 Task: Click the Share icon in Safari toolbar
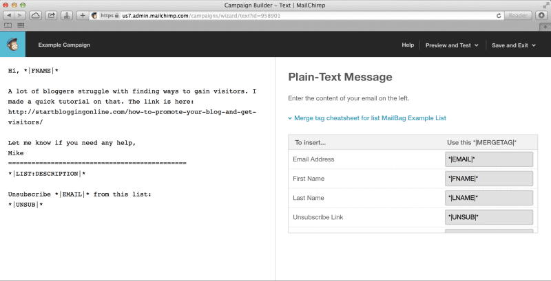pos(51,15)
